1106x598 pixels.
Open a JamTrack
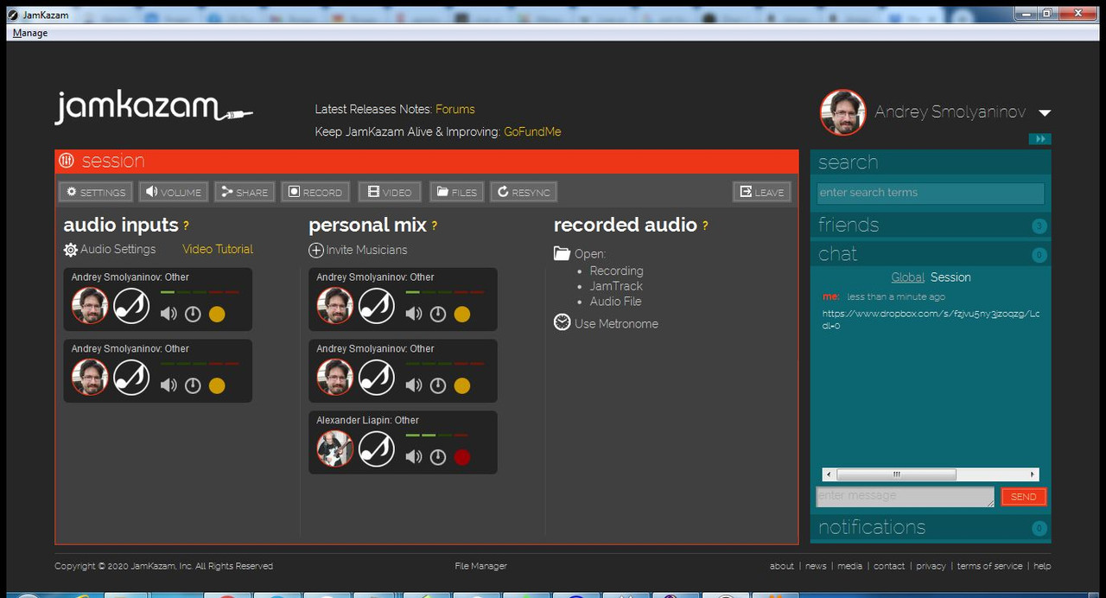[x=616, y=286]
